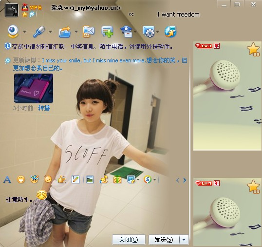Image resolution: width=262 pixels, height=247 pixels.
Task: Open the contact's avatar picture
Action: point(12,10)
